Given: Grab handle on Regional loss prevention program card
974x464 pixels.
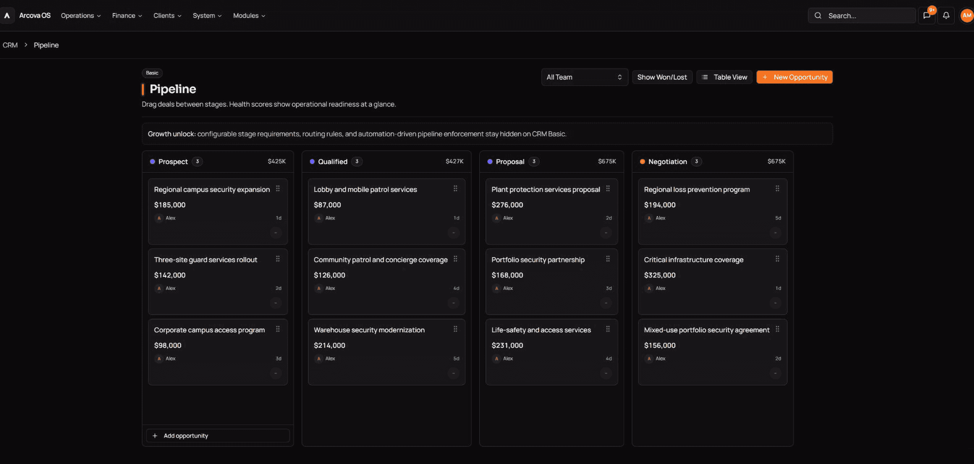Looking at the screenshot, I should pyautogui.click(x=777, y=189).
